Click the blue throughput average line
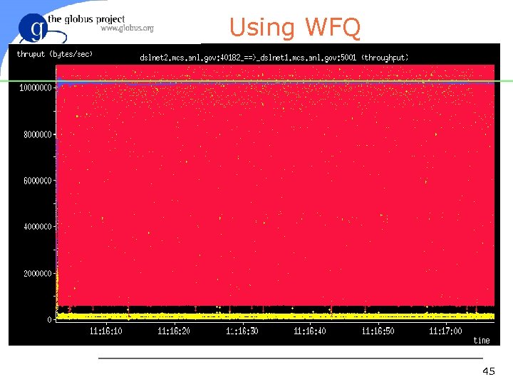Viewport: 513px width, 384px height. 275,83
